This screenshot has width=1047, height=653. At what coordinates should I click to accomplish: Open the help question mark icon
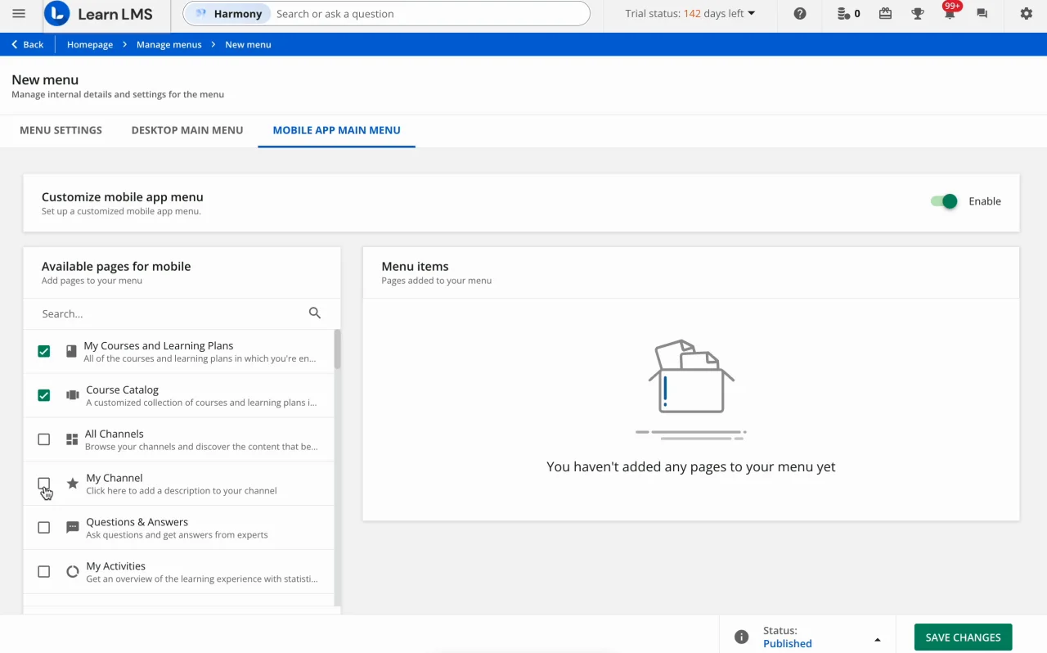point(800,14)
